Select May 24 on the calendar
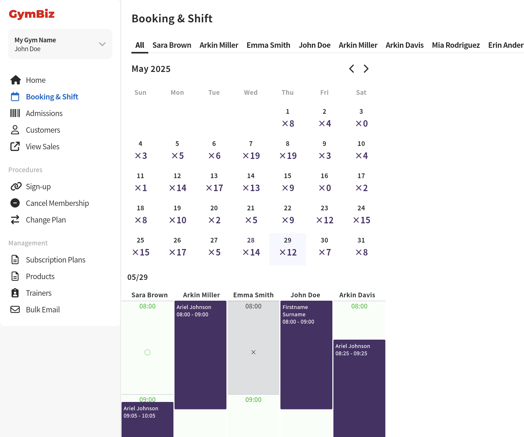Screen dimensions: 524x437 point(361,214)
